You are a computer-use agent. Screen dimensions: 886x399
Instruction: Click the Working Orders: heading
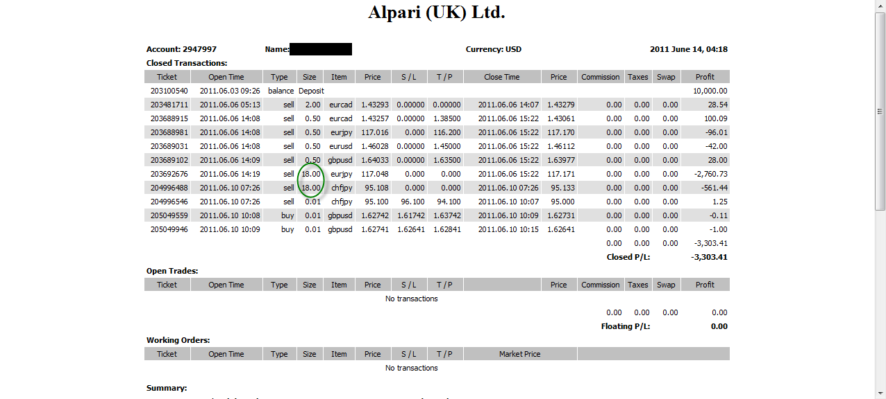pos(178,340)
